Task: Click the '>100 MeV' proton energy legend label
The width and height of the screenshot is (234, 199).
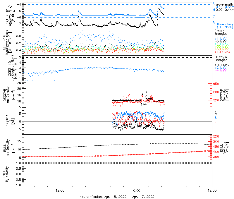Action: pyautogui.click(x=222, y=52)
